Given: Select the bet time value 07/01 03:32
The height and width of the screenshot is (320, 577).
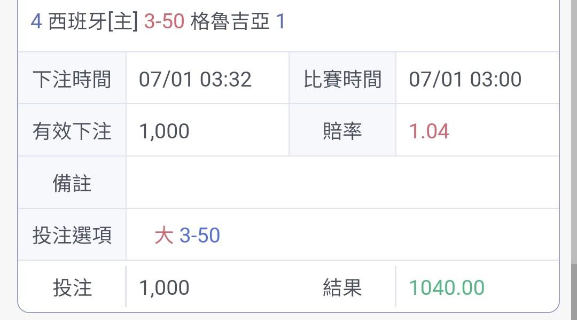Looking at the screenshot, I should 195,79.
